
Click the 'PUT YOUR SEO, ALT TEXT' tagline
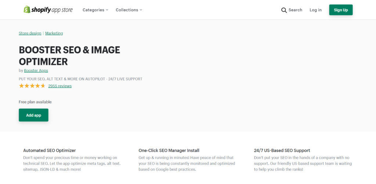coord(80,79)
